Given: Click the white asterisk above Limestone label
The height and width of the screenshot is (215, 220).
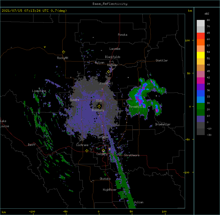Looking at the screenshot, I should [39, 88].
